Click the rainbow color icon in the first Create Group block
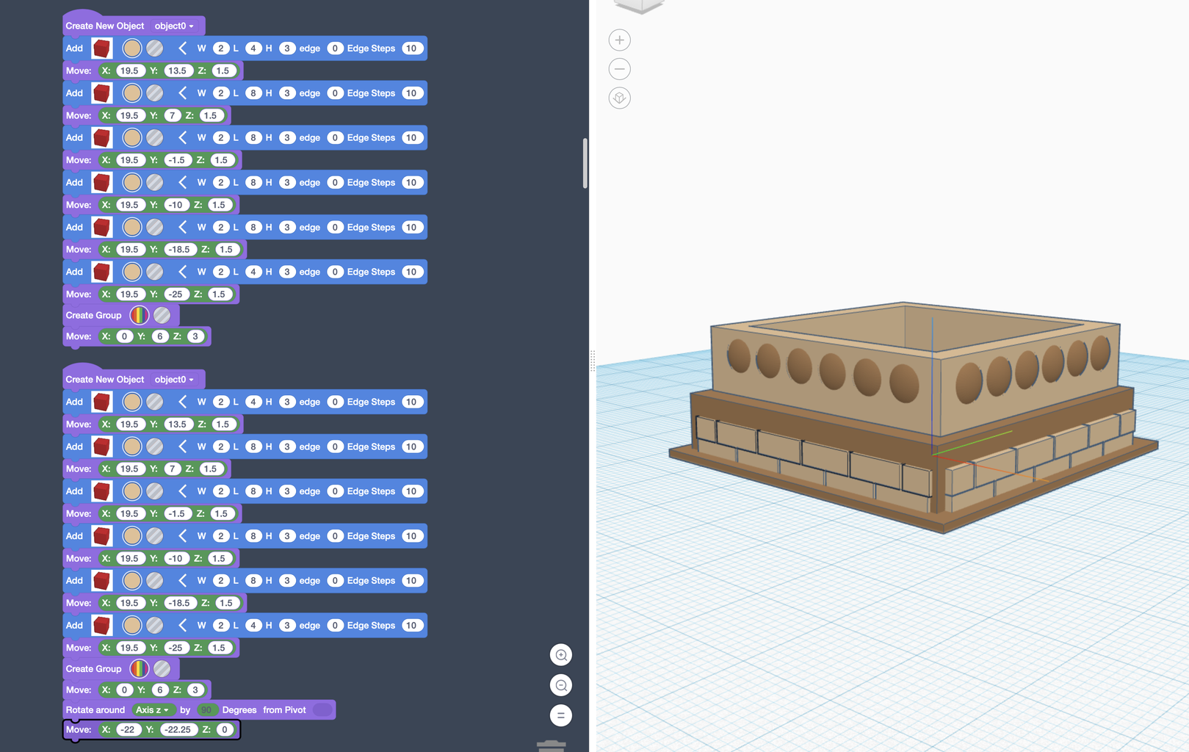This screenshot has width=1189, height=752. (x=137, y=315)
